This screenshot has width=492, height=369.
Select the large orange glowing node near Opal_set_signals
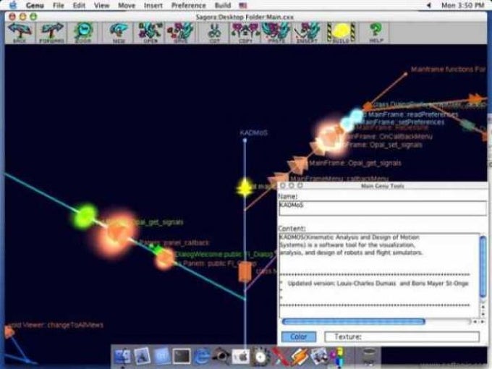[x=330, y=139]
